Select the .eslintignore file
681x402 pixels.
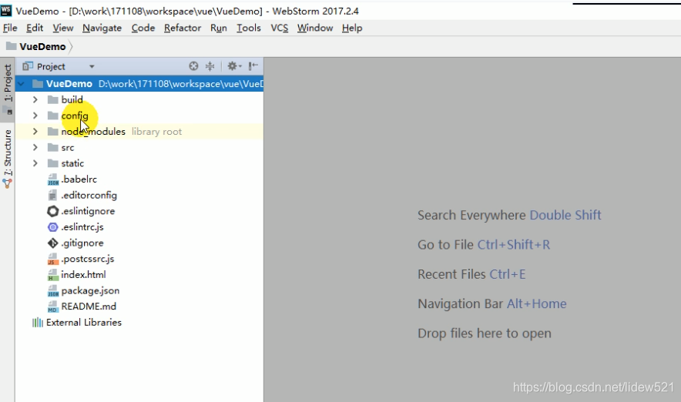(x=88, y=211)
